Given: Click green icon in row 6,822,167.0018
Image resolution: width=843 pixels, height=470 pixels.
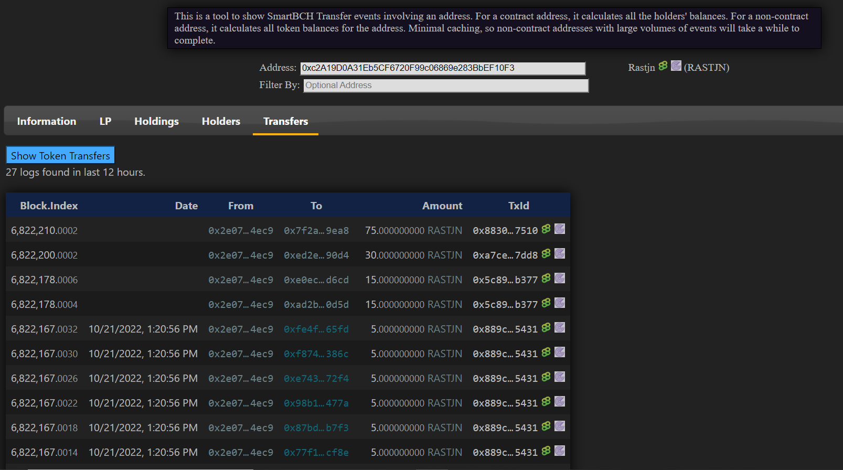Looking at the screenshot, I should (546, 426).
